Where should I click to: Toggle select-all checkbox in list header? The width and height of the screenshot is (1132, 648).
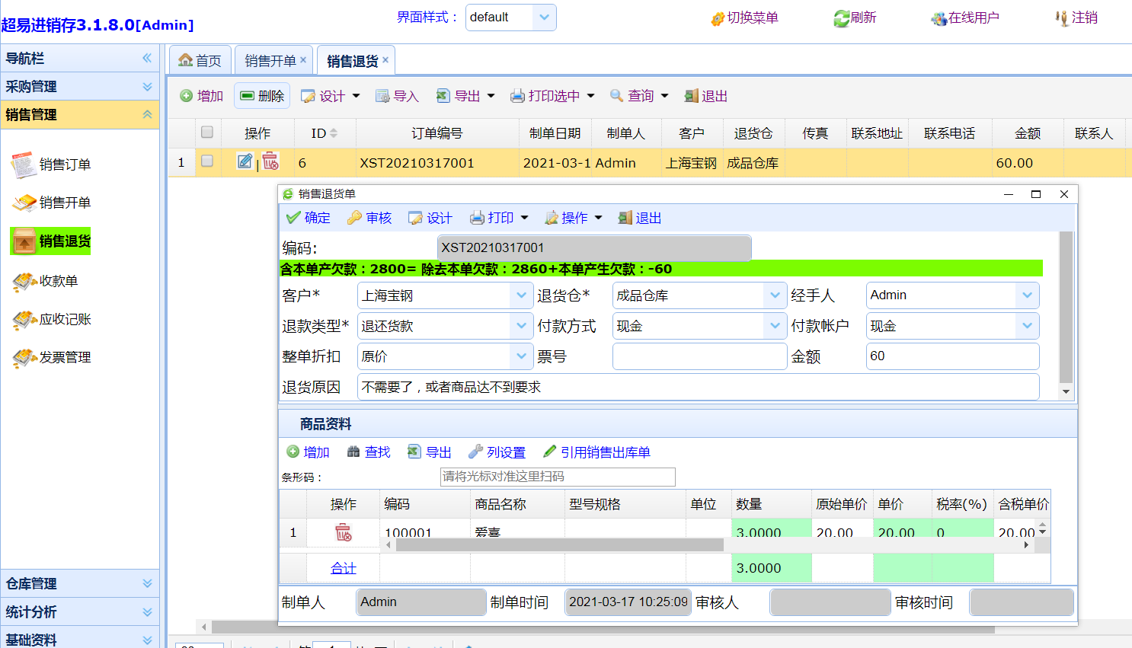(x=207, y=132)
